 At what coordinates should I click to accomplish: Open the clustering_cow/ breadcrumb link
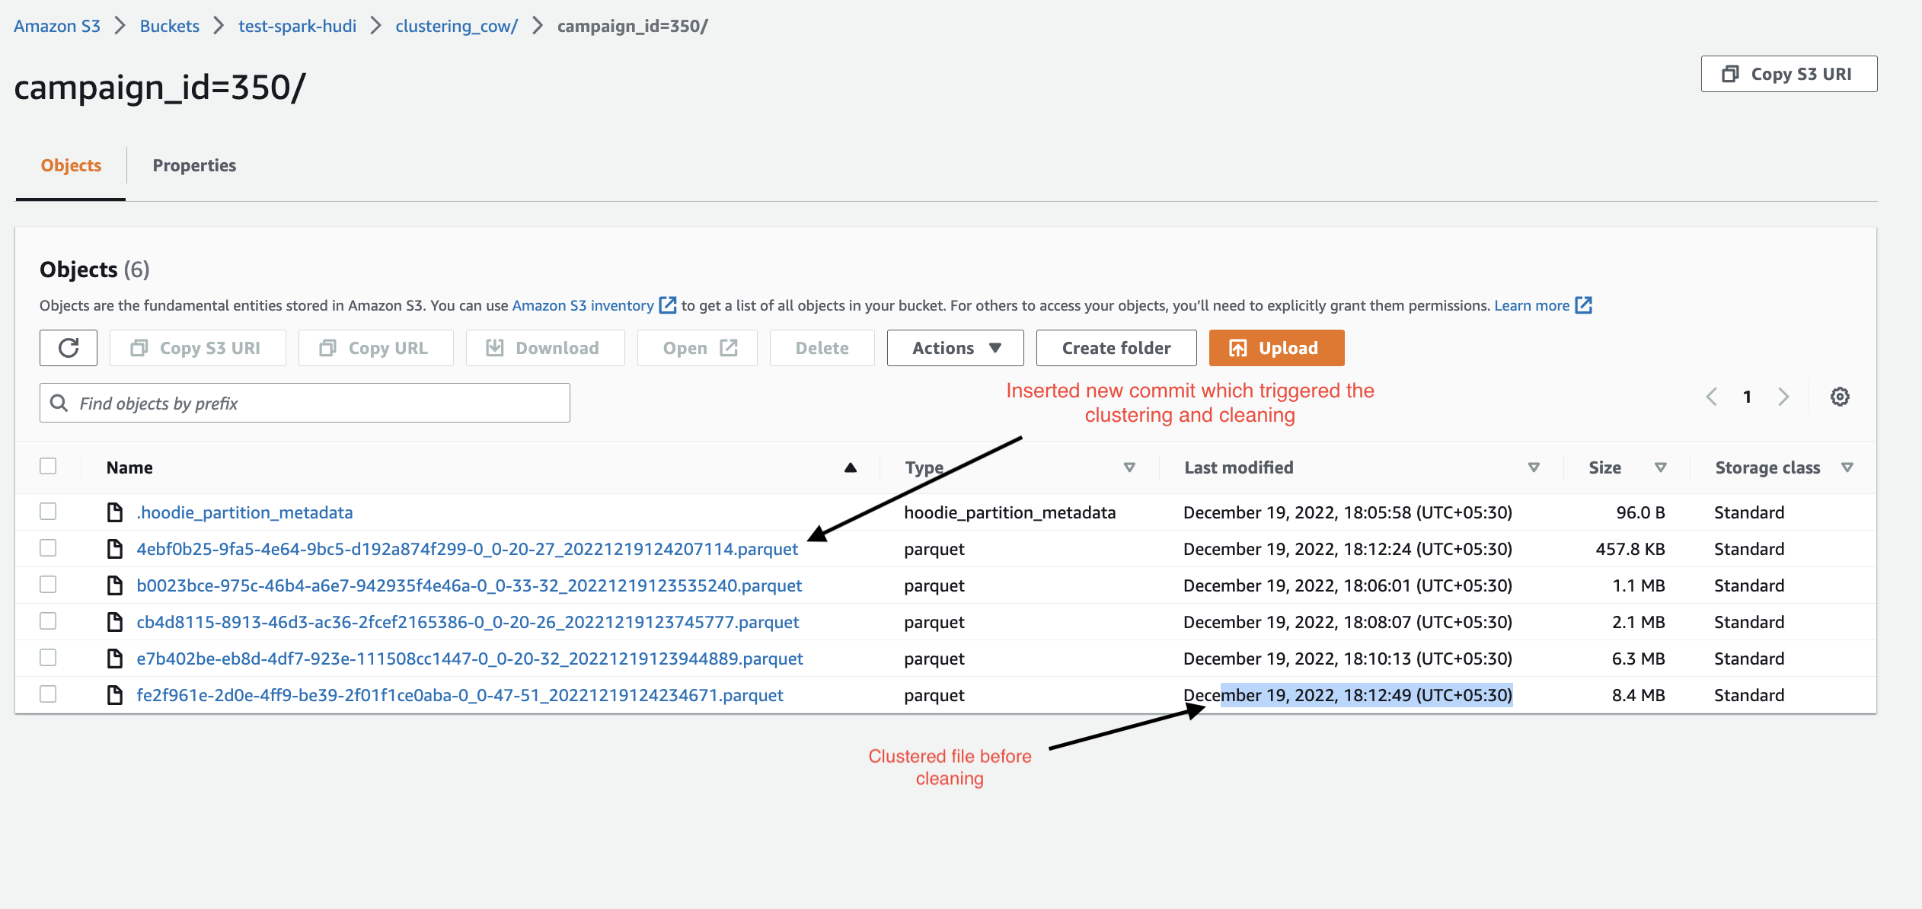pyautogui.click(x=456, y=26)
